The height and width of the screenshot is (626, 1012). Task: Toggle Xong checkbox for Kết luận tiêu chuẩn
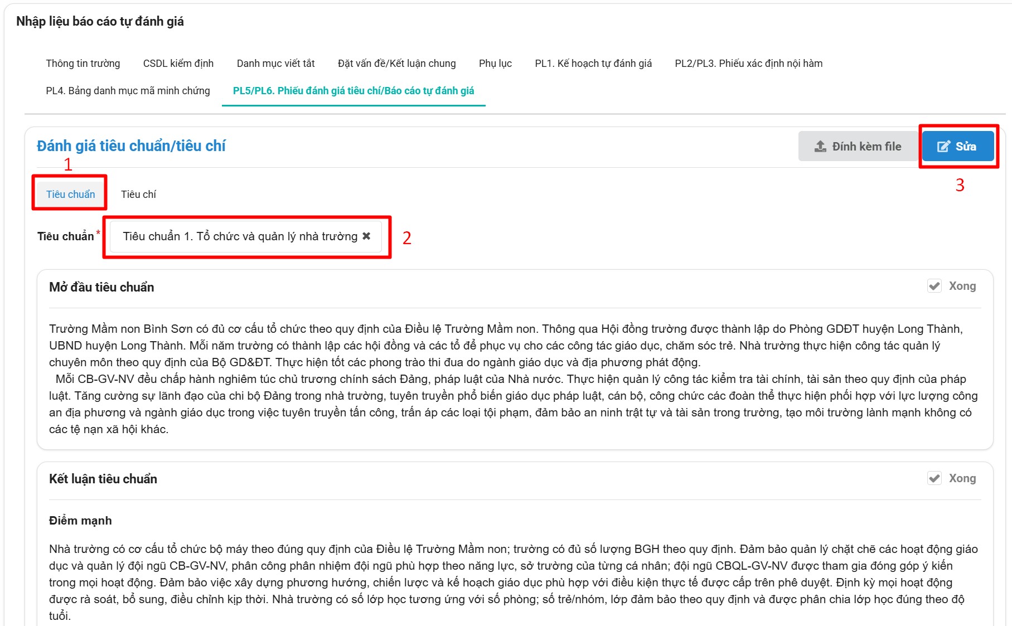click(934, 478)
